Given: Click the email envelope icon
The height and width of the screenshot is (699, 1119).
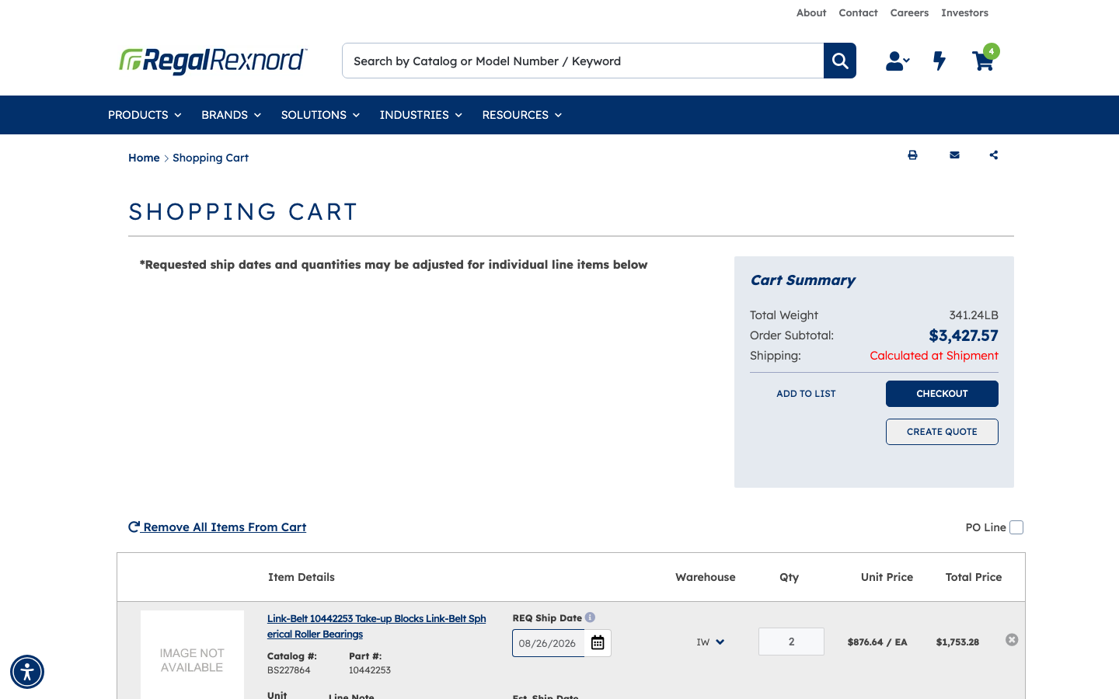Looking at the screenshot, I should (954, 155).
